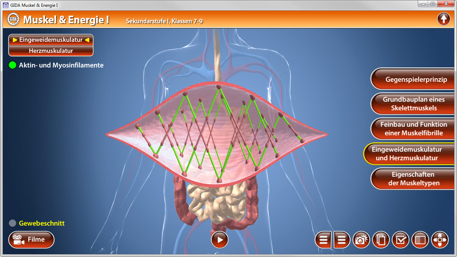Click the orange up-arrow icon top right

(x=444, y=18)
